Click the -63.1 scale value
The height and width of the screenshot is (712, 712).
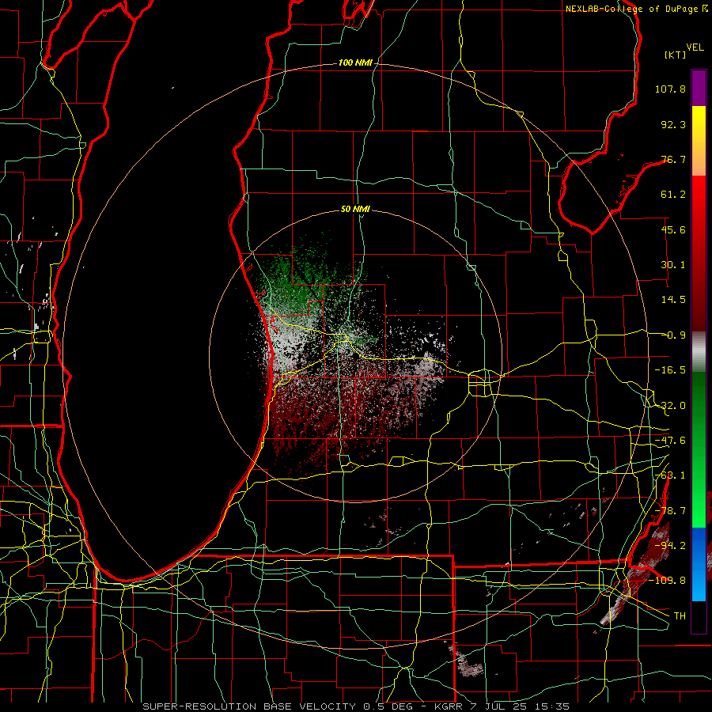[x=670, y=475]
